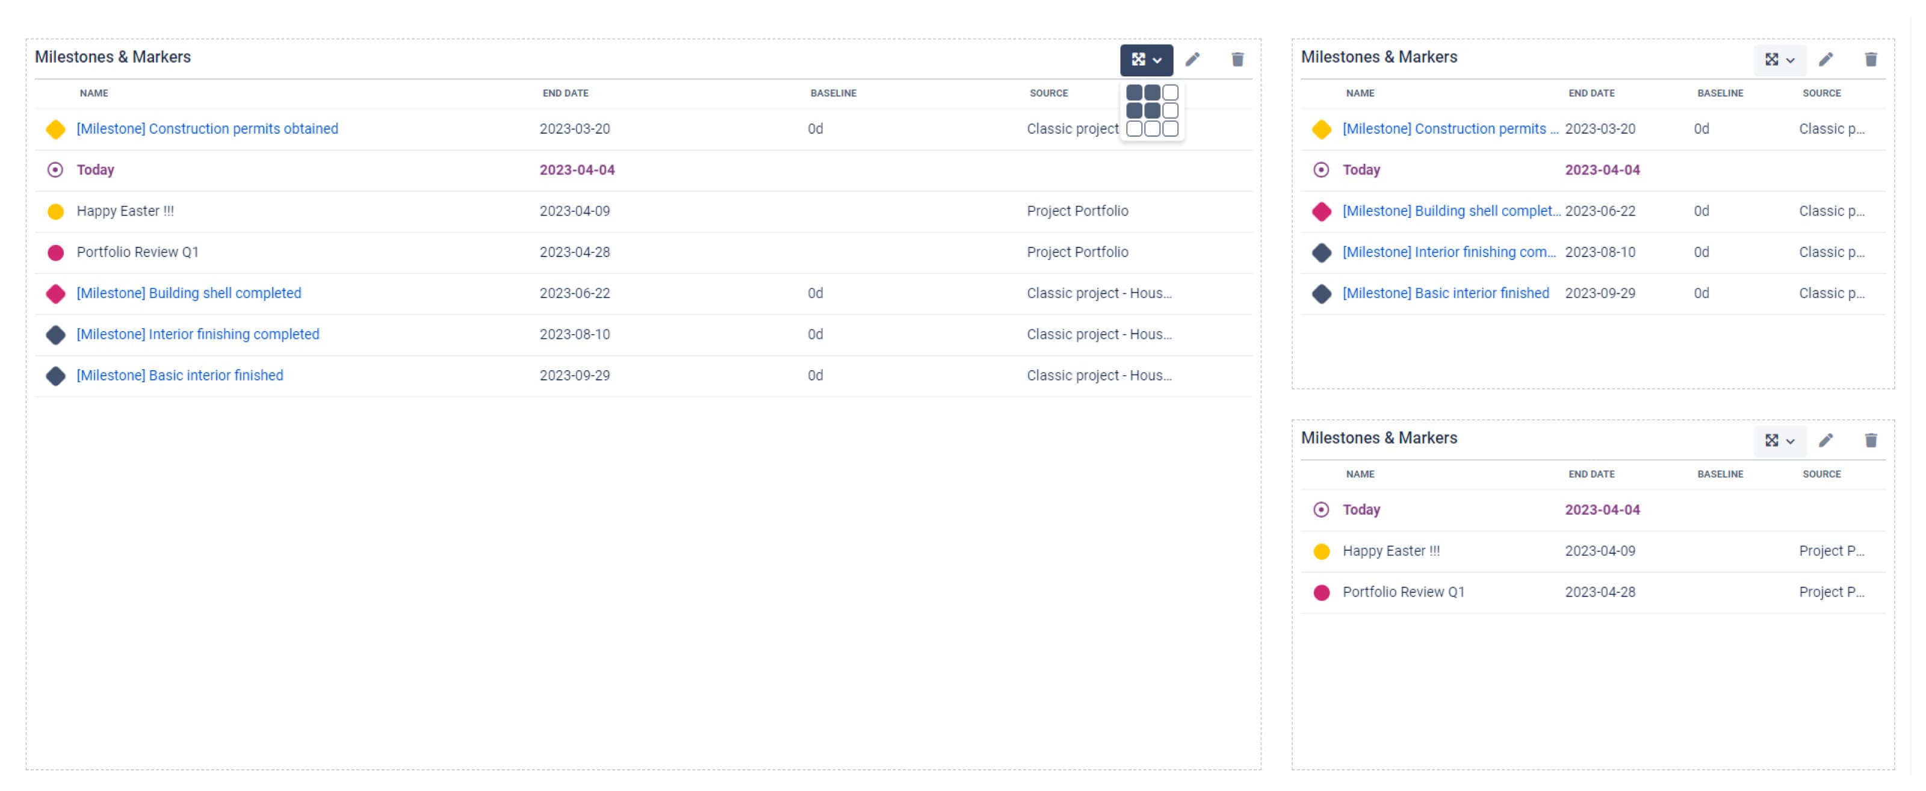Click pencil edit icon of lower right widget
The image size is (1926, 791).
point(1826,441)
